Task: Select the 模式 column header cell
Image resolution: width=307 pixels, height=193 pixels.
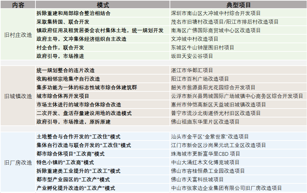Action: click(103, 5)
